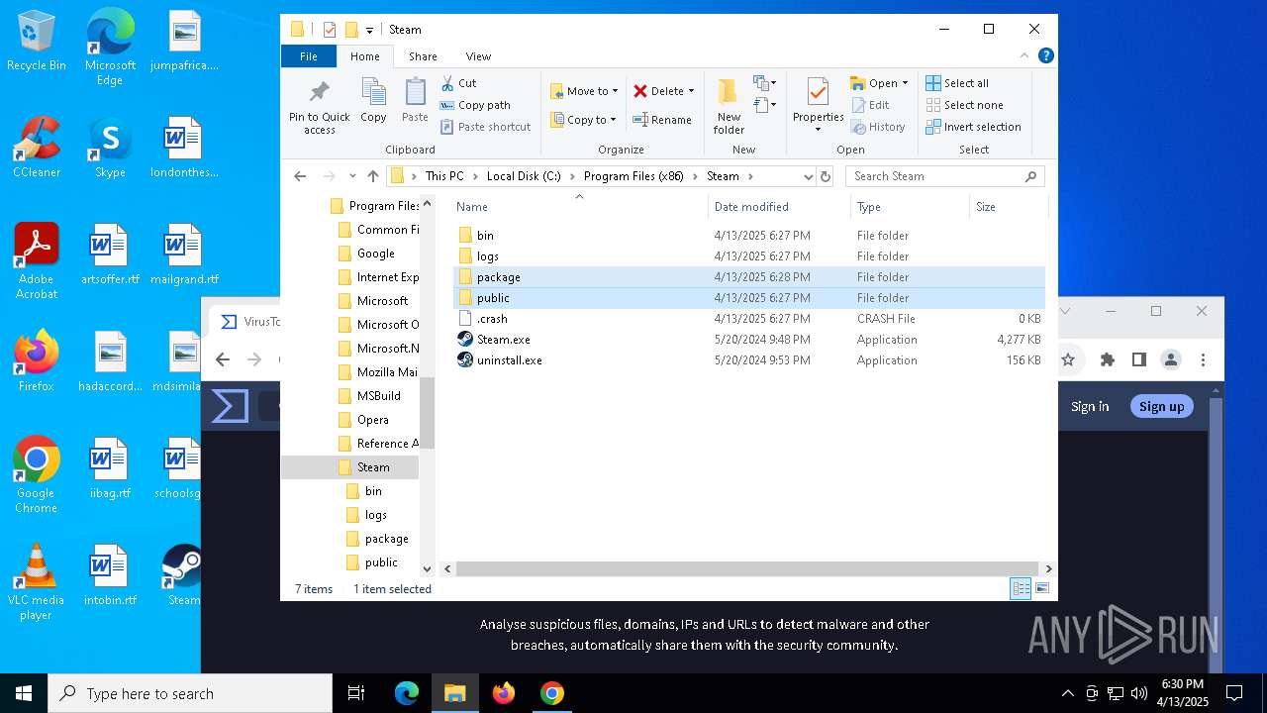Open Firefox from the taskbar

(504, 693)
